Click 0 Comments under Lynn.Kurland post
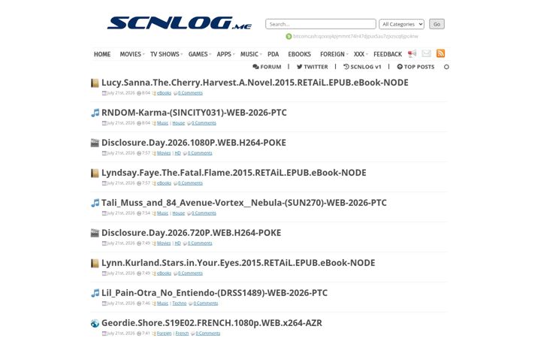 pyautogui.click(x=190, y=273)
